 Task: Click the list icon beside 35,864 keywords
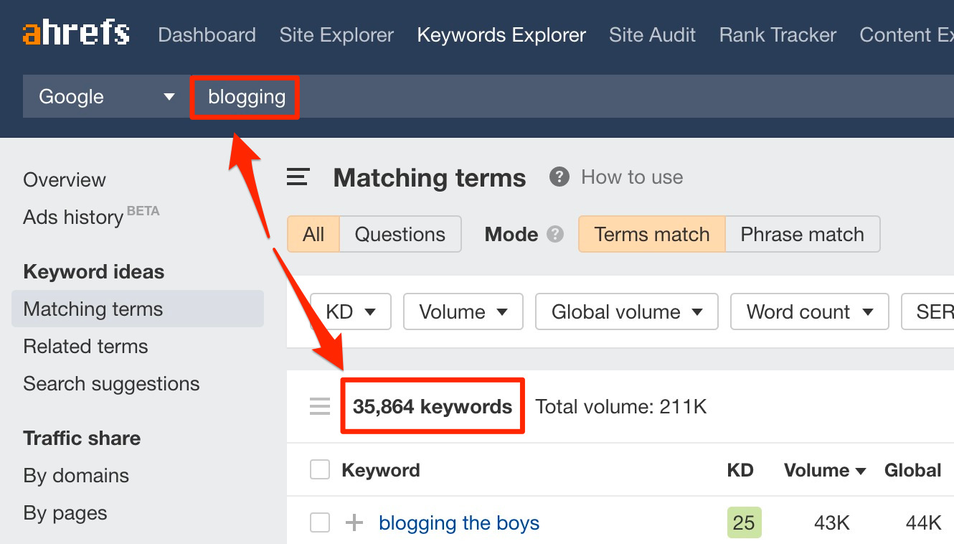pos(320,407)
